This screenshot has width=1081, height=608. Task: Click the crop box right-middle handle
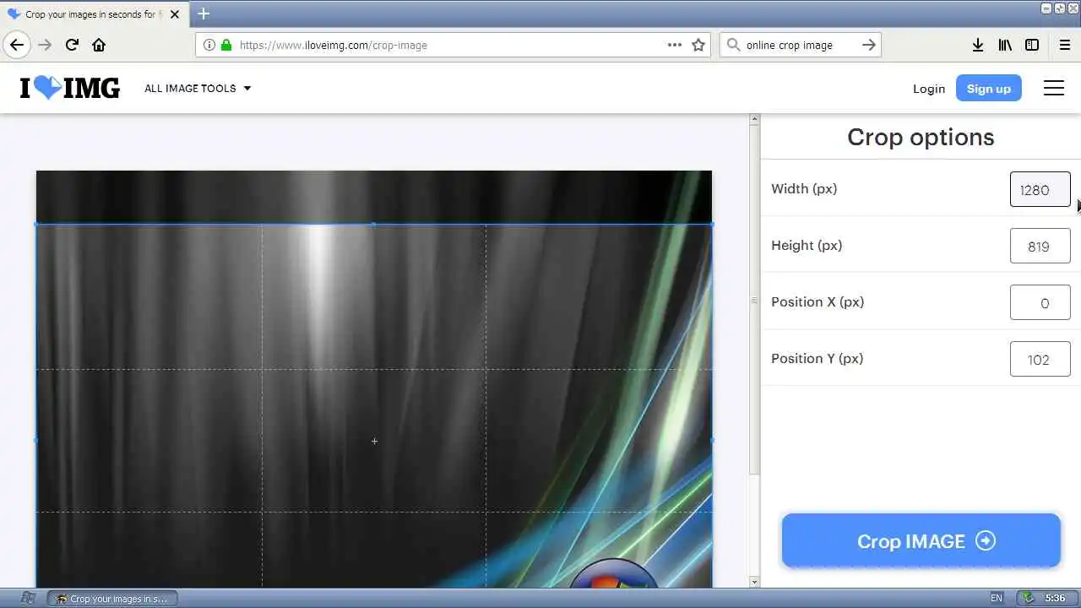712,440
